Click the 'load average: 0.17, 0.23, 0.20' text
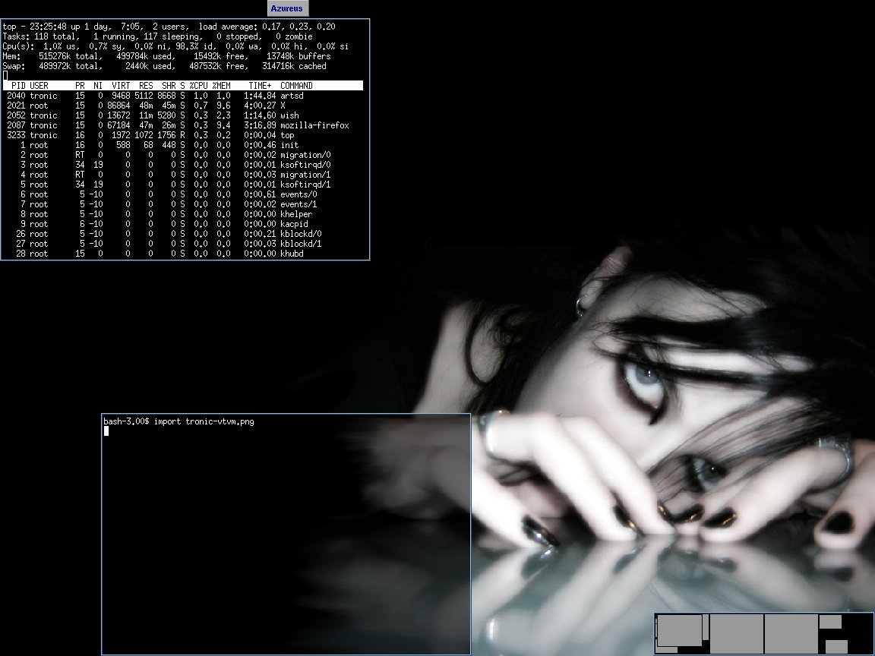 267,27
